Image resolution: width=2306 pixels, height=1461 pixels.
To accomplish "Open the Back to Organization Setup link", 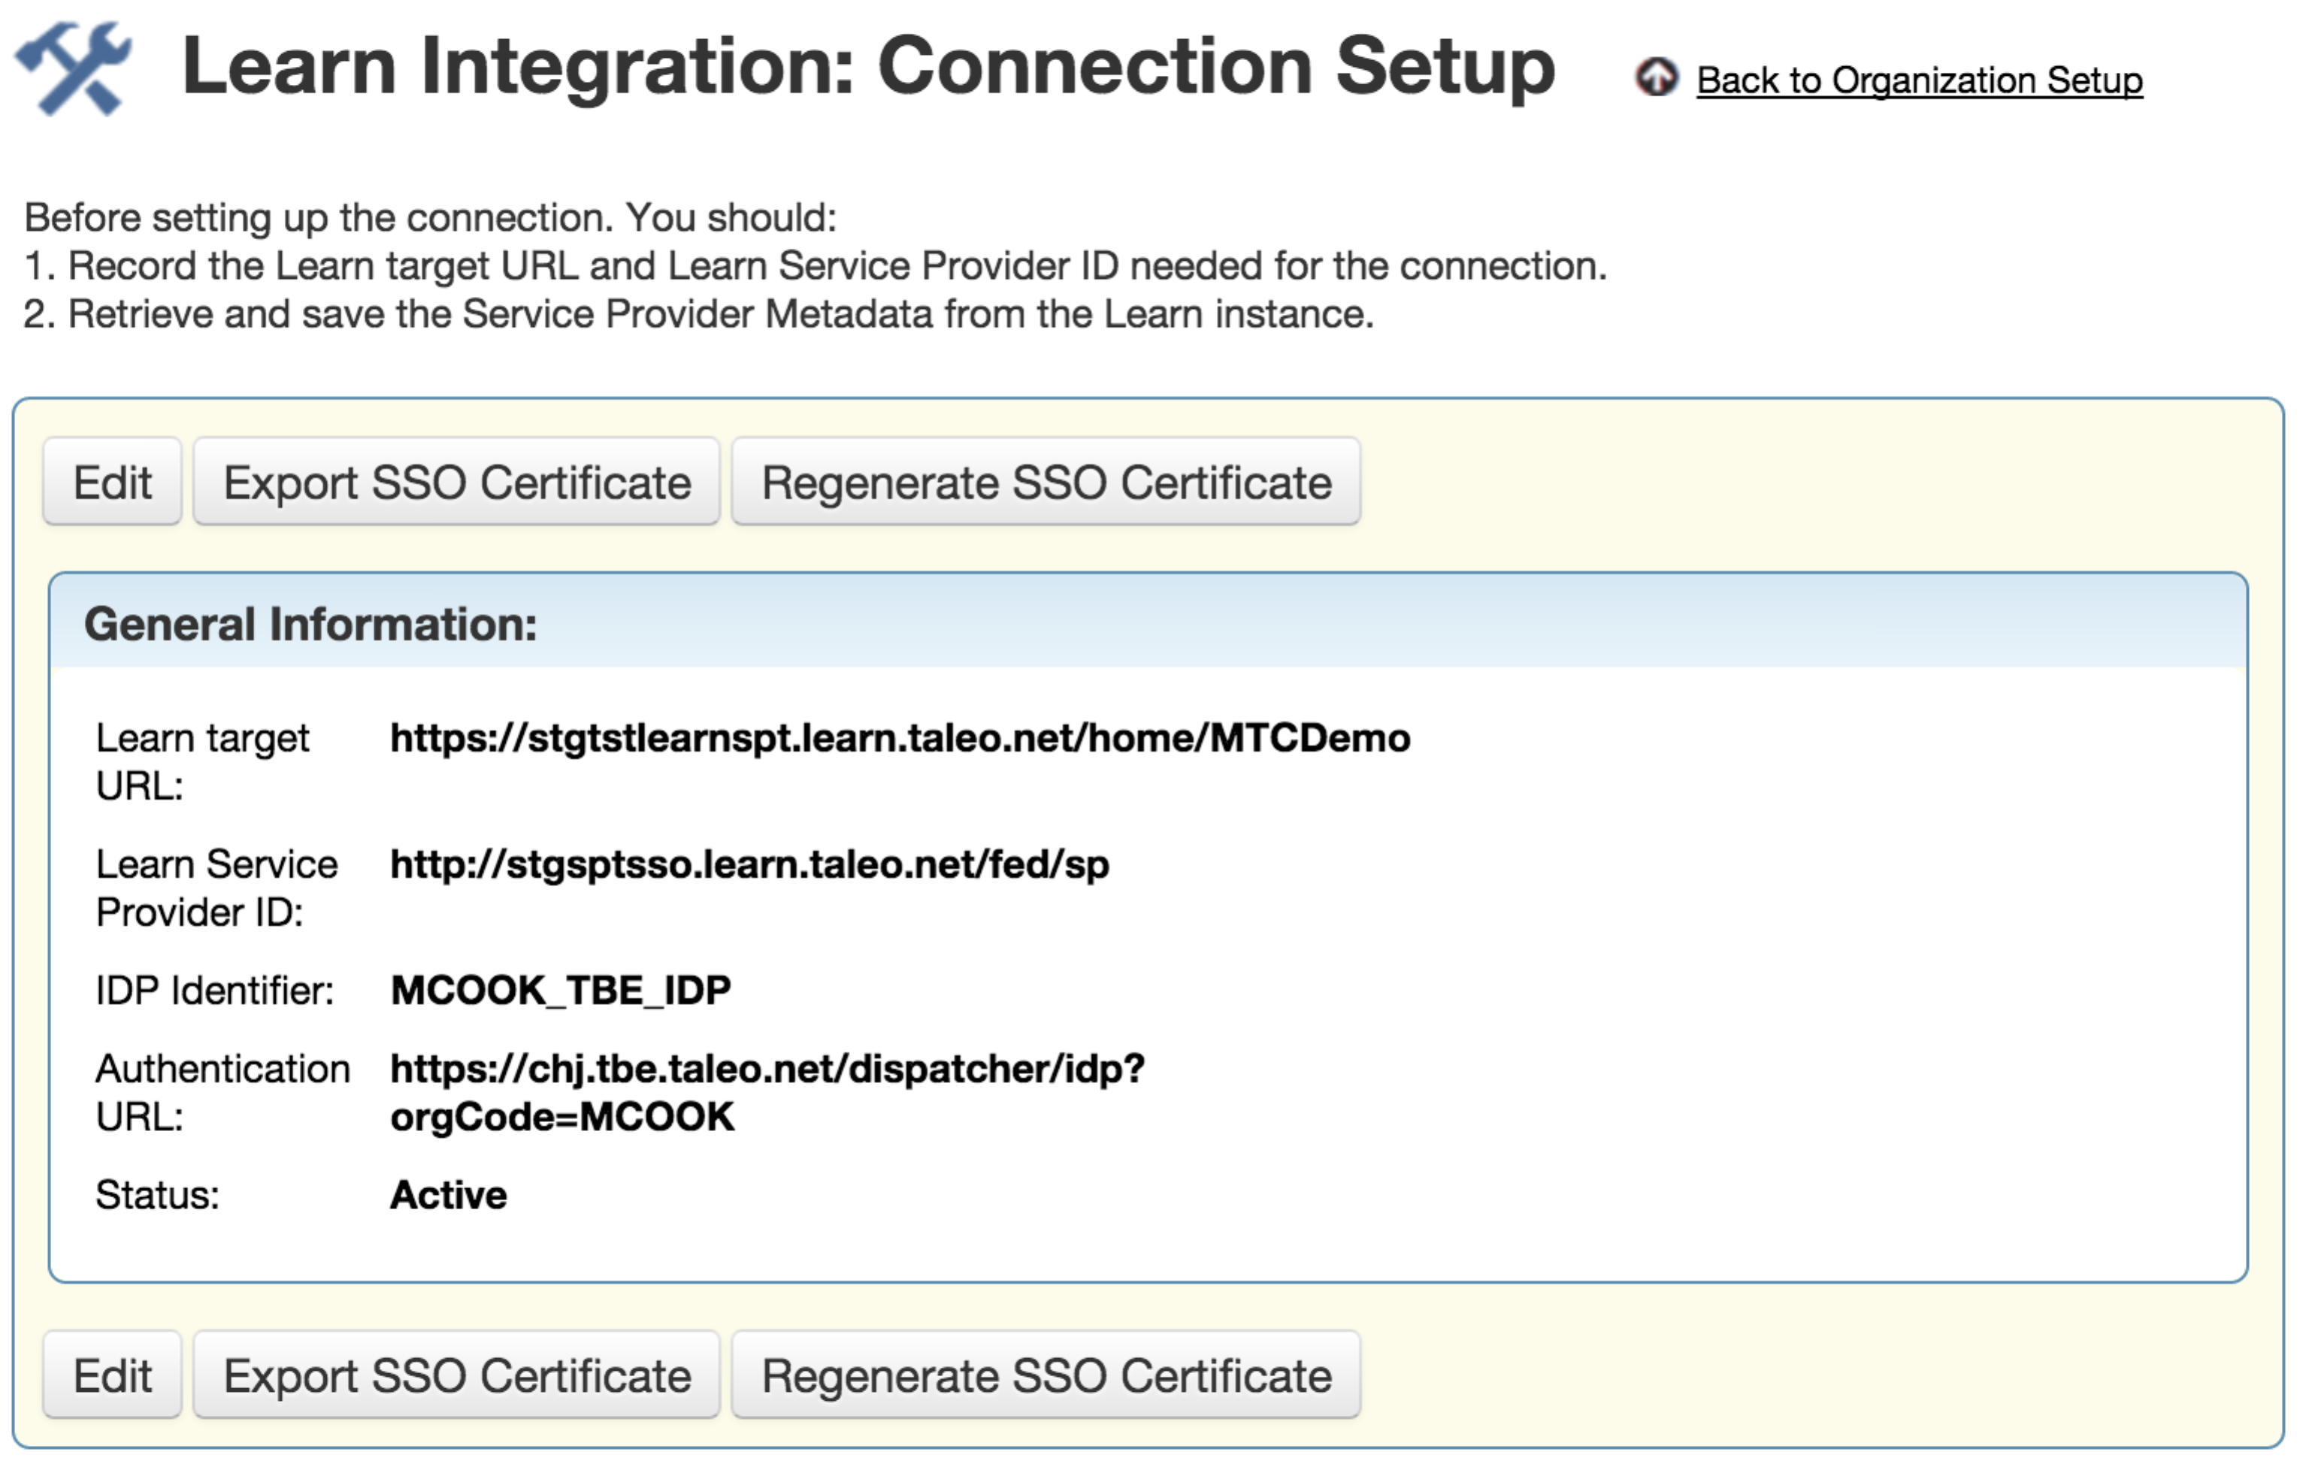I will pos(1919,80).
